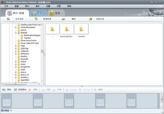
Task: Expand the QQPCMgr folder node
Action: (16, 49)
